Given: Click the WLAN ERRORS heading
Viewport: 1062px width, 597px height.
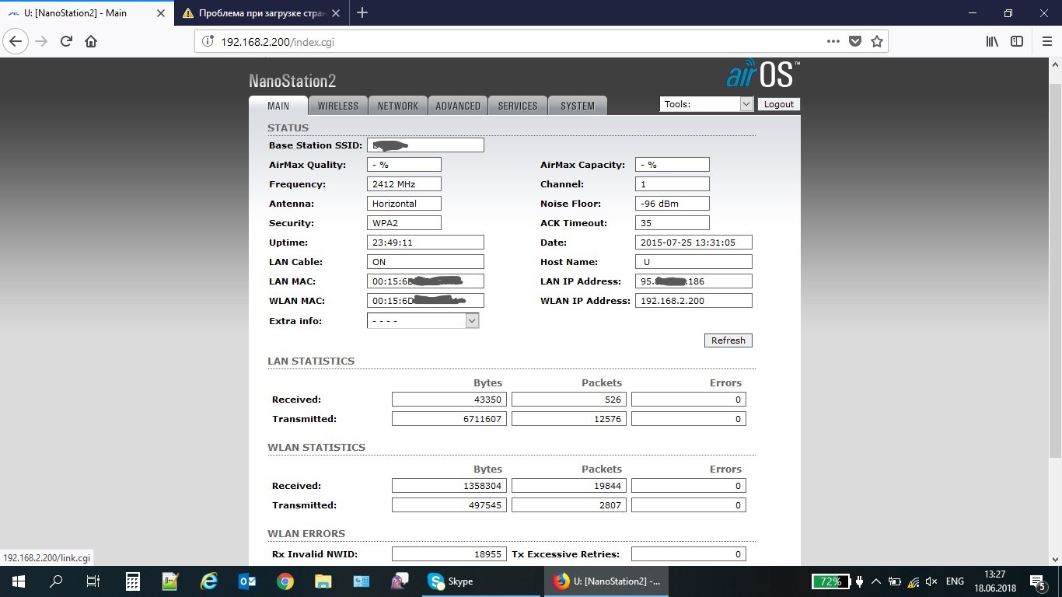Looking at the screenshot, I should [x=306, y=534].
